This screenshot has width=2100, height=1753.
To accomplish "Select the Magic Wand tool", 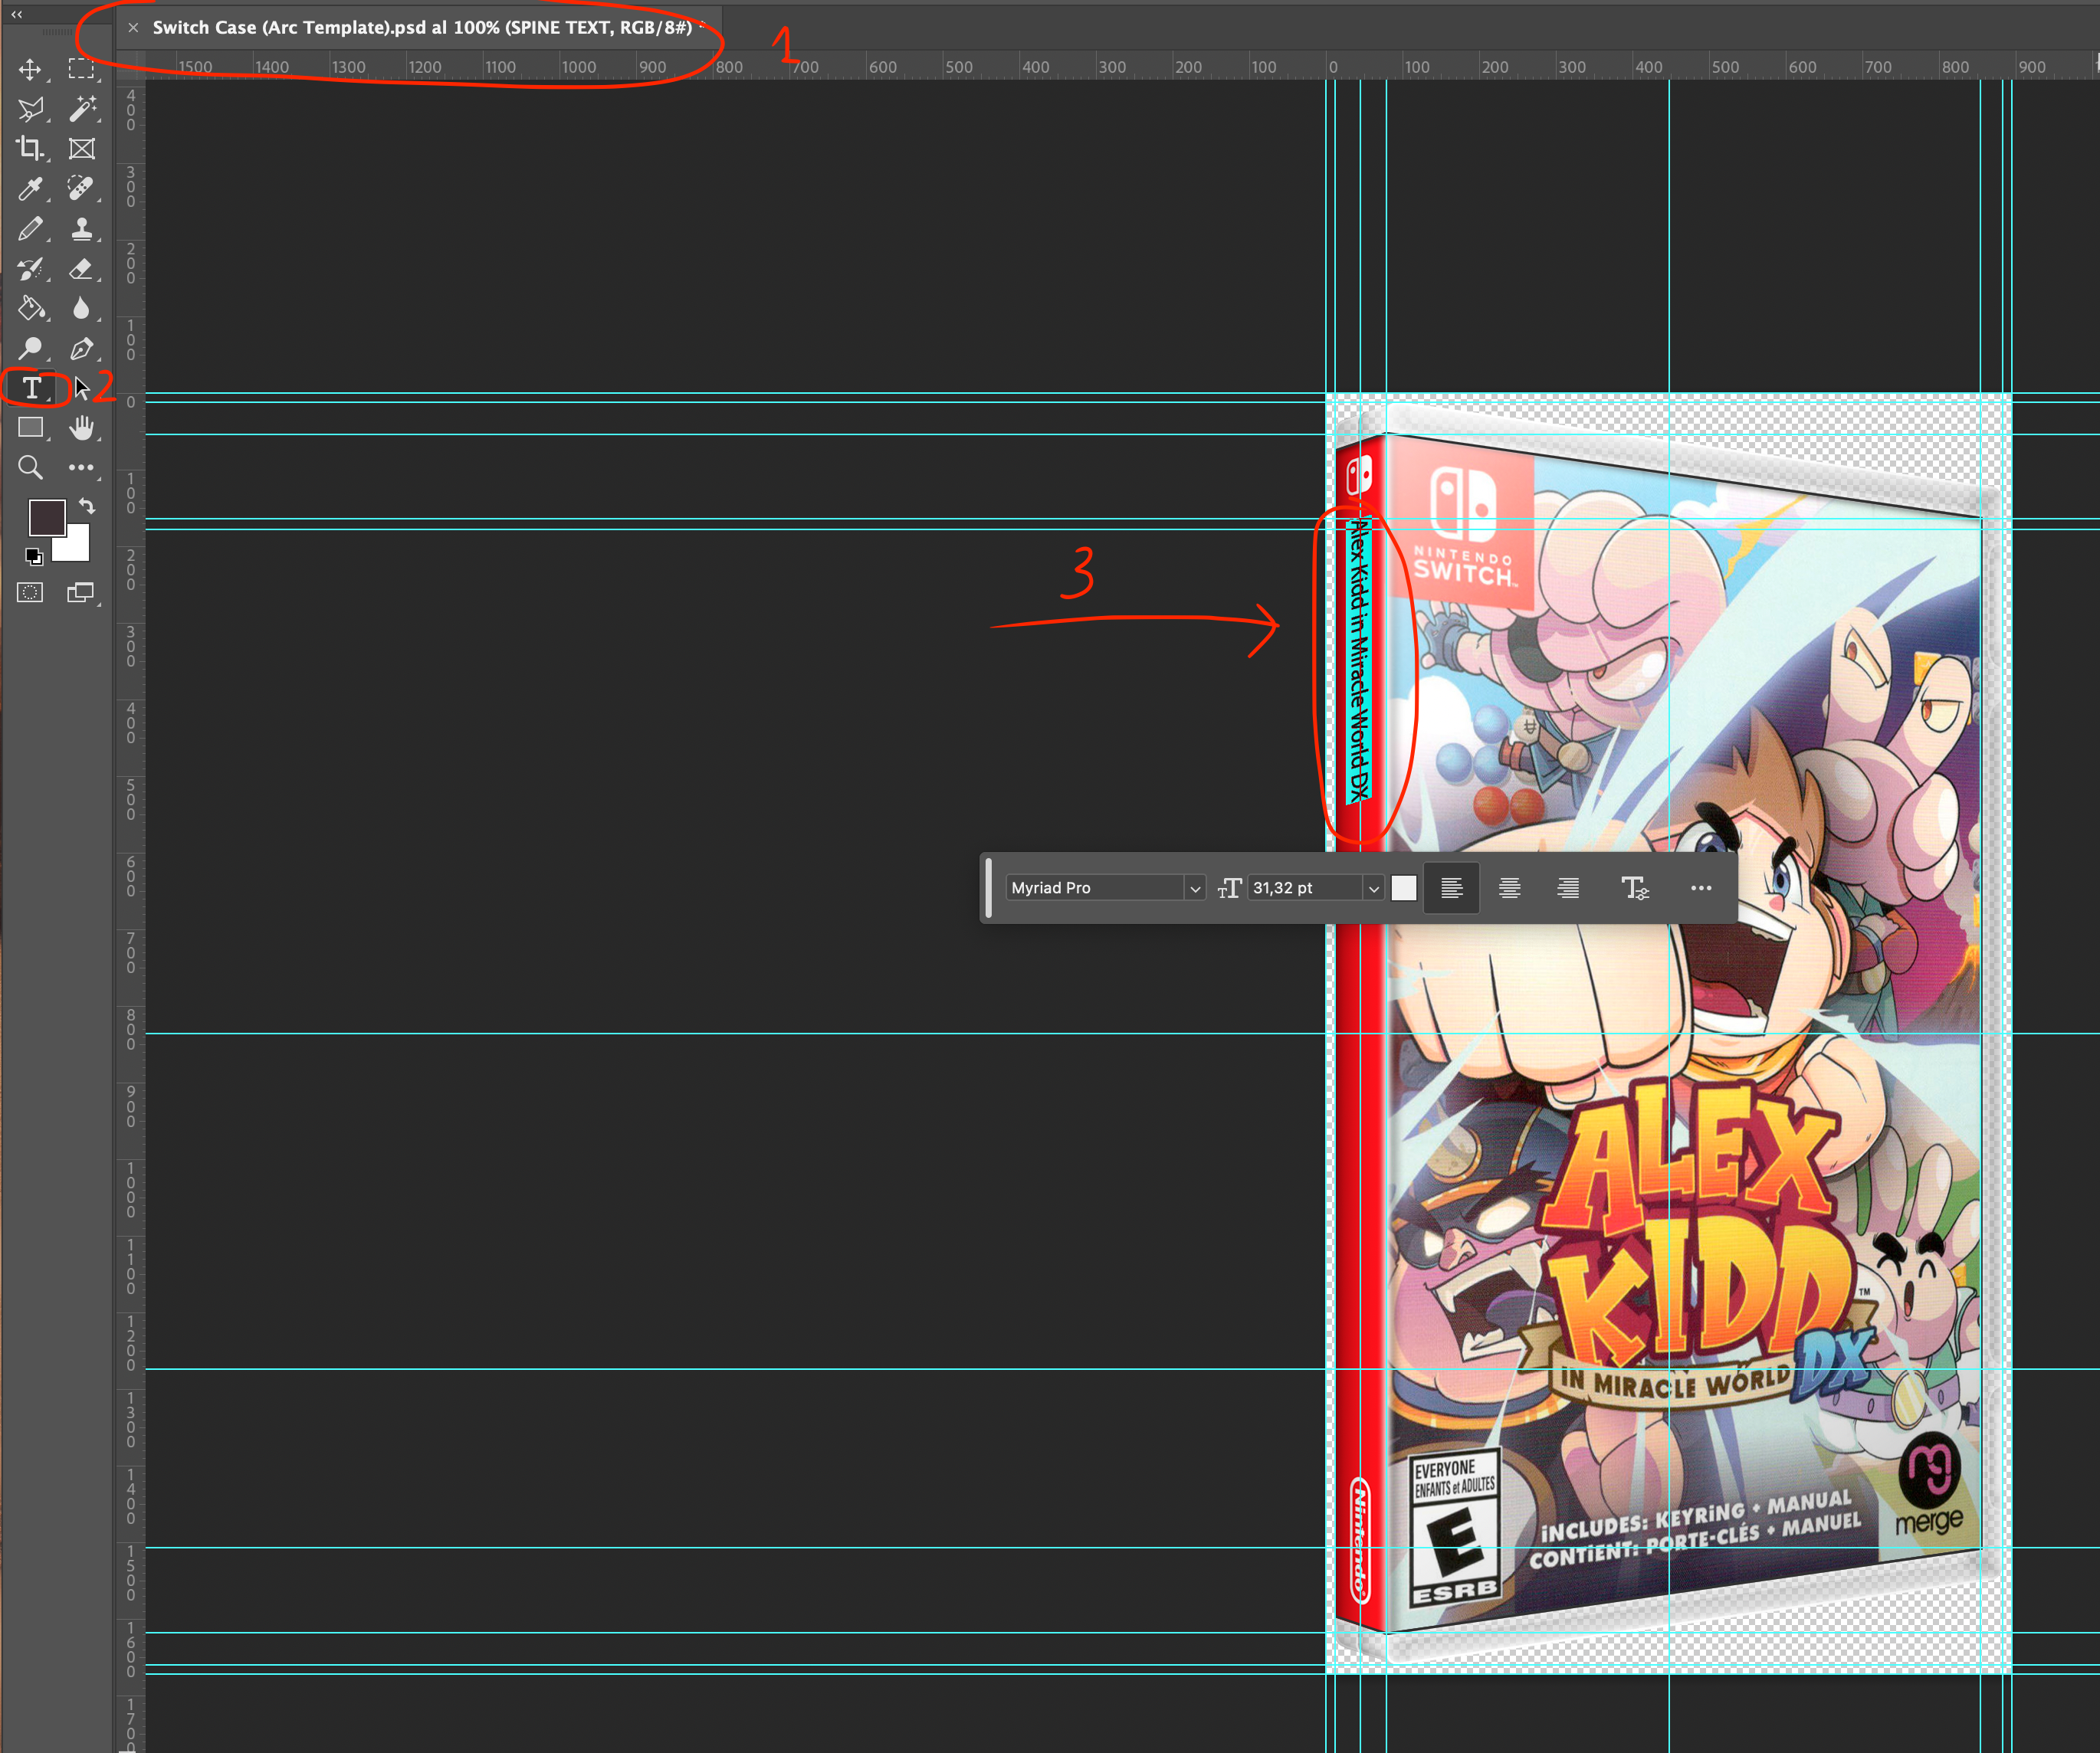I will pos(81,109).
